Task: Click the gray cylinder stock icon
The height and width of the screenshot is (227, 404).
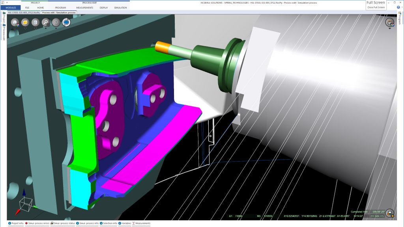Action: point(35,22)
